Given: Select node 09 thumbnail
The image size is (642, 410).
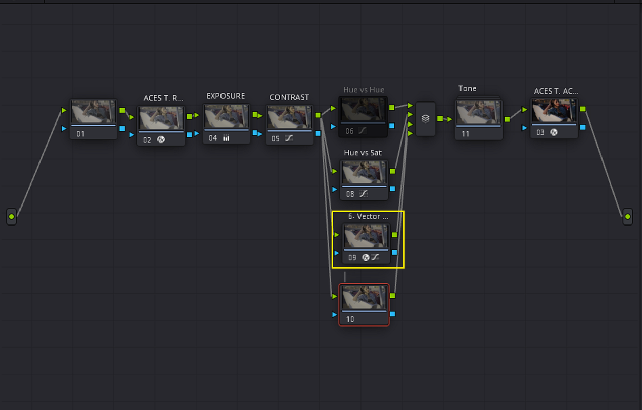Looking at the screenshot, I should (366, 236).
